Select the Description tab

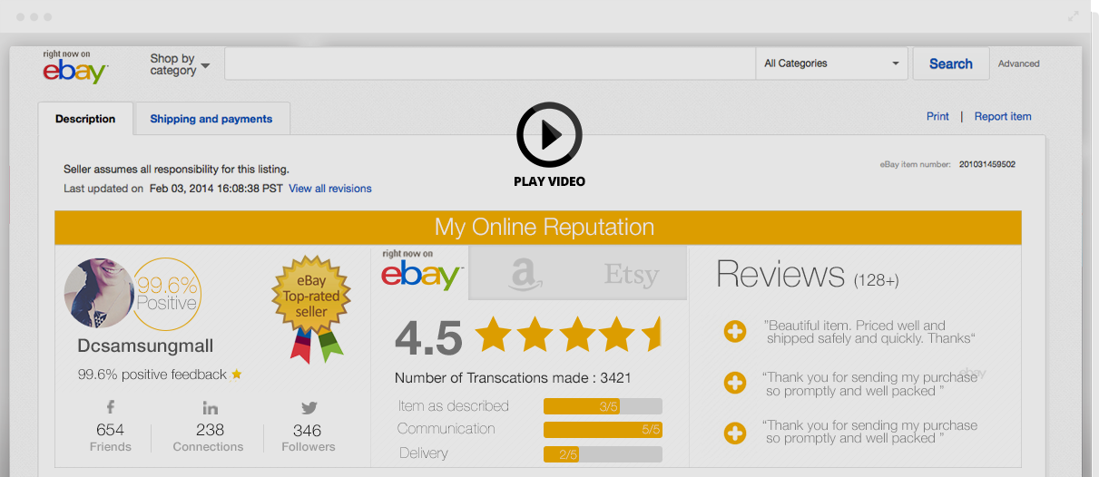click(85, 119)
